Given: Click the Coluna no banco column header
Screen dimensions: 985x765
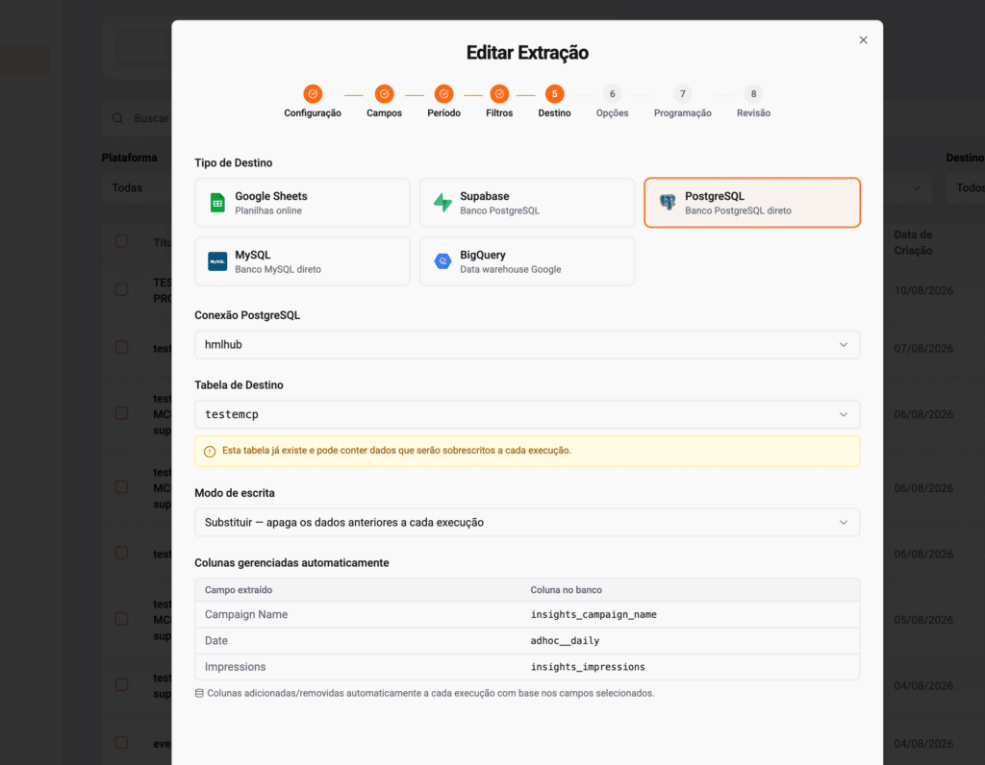Looking at the screenshot, I should point(566,590).
